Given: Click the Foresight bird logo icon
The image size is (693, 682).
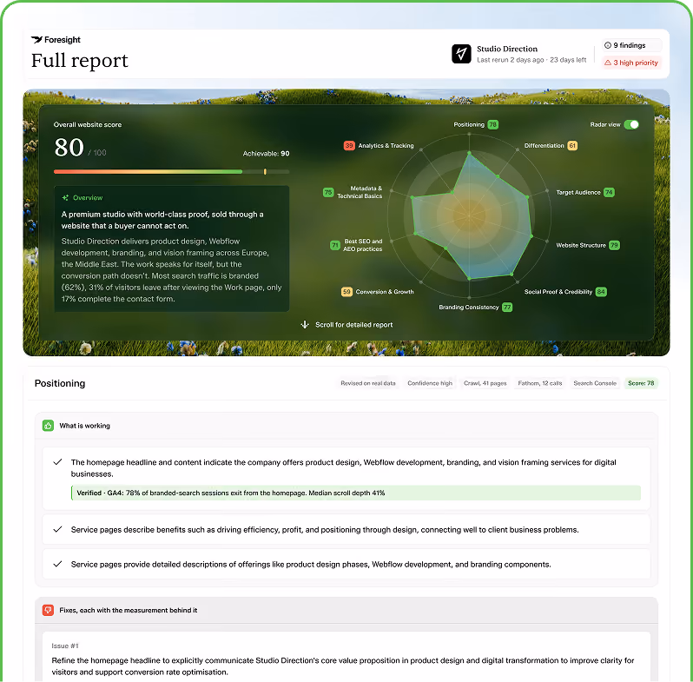Looking at the screenshot, I should [x=36, y=40].
